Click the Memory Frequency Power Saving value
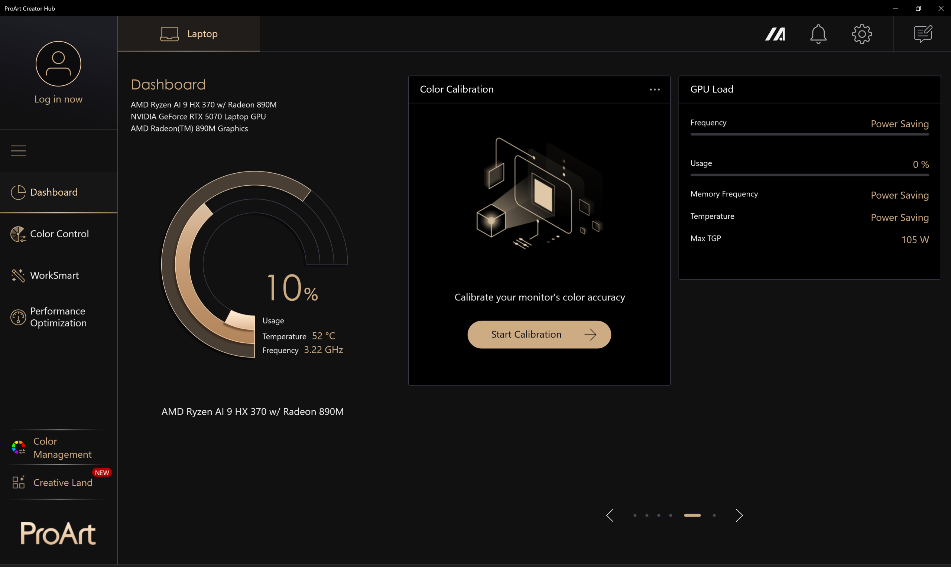The image size is (951, 567). pyautogui.click(x=900, y=195)
